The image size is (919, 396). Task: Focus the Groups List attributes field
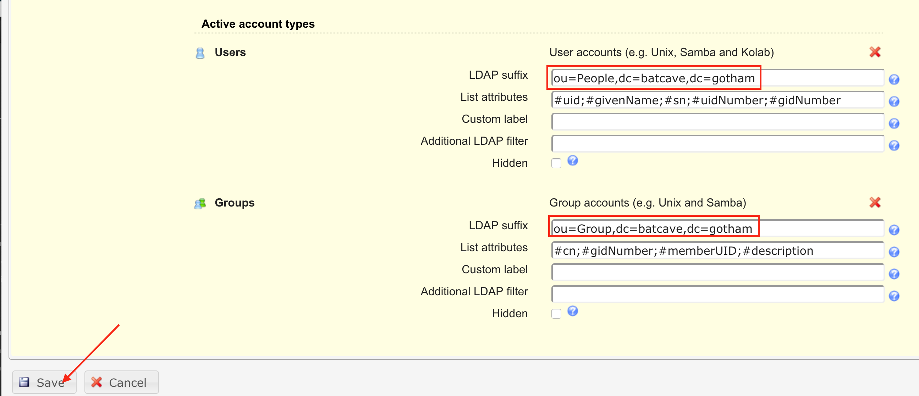click(717, 251)
